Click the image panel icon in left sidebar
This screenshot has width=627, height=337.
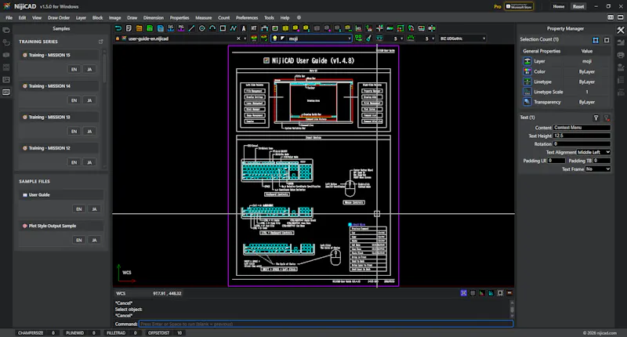click(6, 80)
